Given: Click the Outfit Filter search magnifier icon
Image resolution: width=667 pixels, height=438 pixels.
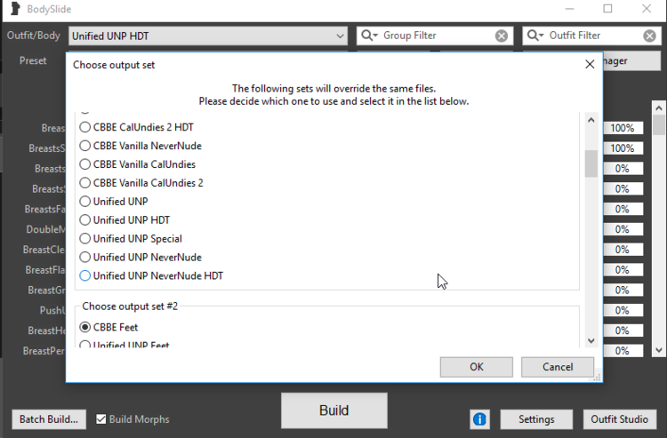Looking at the screenshot, I should 534,36.
